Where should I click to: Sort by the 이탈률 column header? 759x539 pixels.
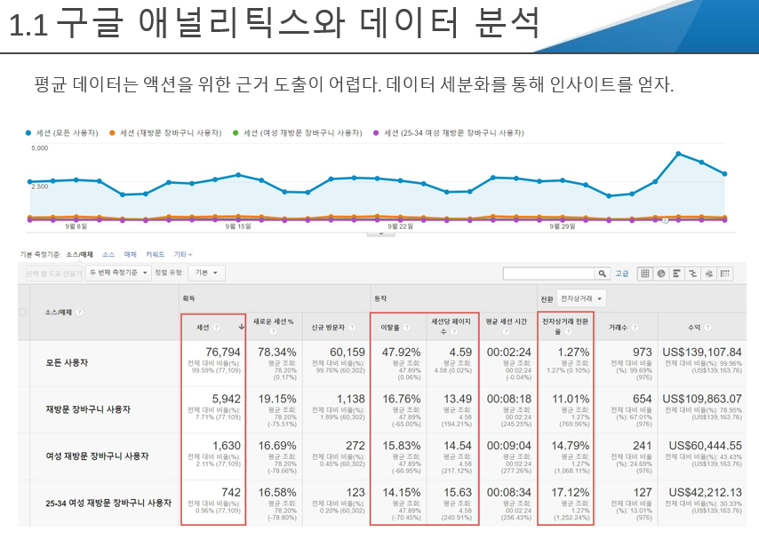[390, 328]
